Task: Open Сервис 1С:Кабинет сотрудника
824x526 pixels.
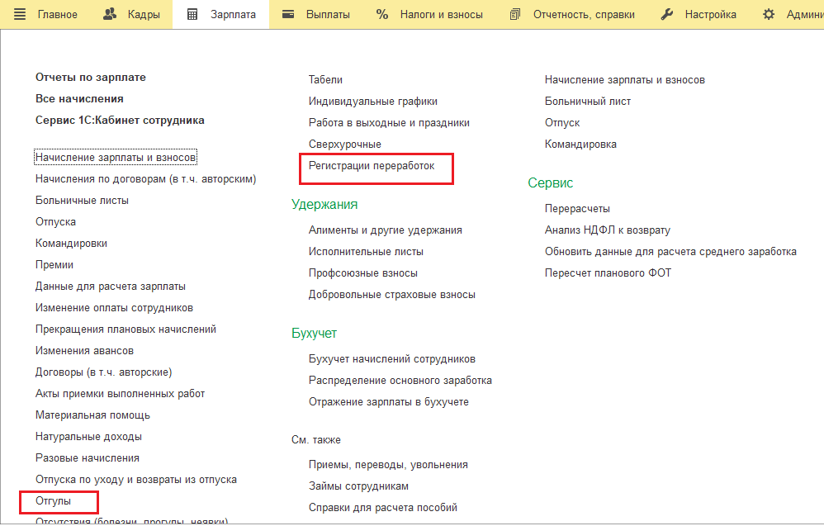Action: point(120,121)
